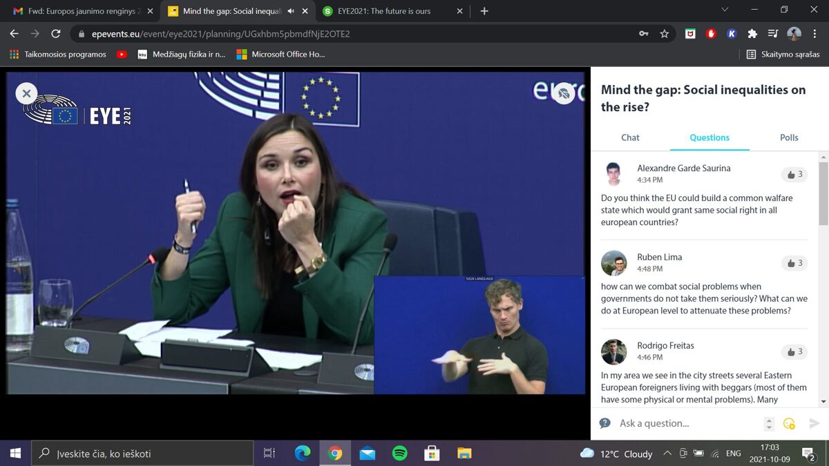Select the Questions tab

click(709, 137)
